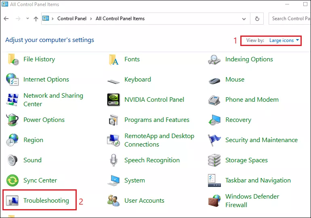Open the Taskbar and Navigation link
The image size is (311, 218).
258,180
